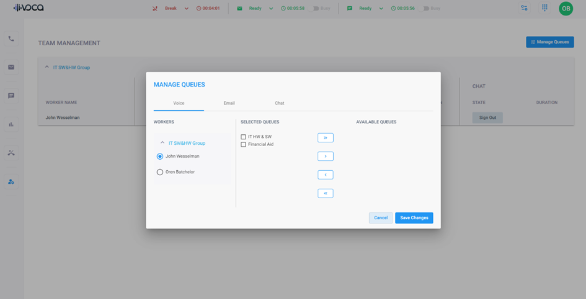Screen dimensions: 586x299
Task: Click the Cancel button
Action: point(381,218)
